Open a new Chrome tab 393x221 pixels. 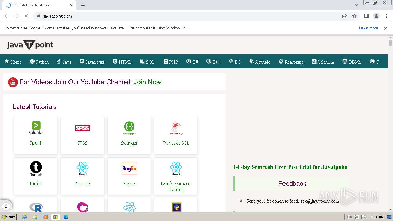tap(83, 5)
